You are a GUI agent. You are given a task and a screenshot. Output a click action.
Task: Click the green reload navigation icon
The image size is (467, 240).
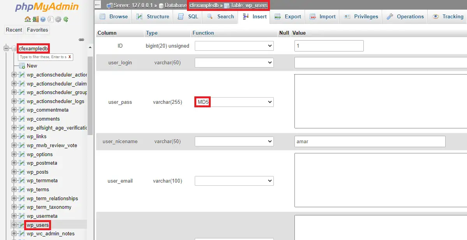(x=66, y=20)
